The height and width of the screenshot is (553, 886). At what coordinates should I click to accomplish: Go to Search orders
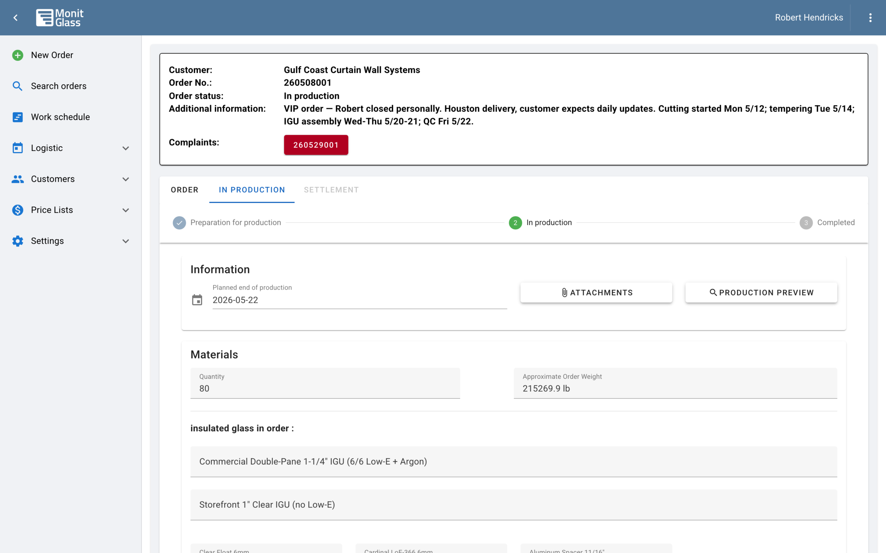pyautogui.click(x=58, y=86)
